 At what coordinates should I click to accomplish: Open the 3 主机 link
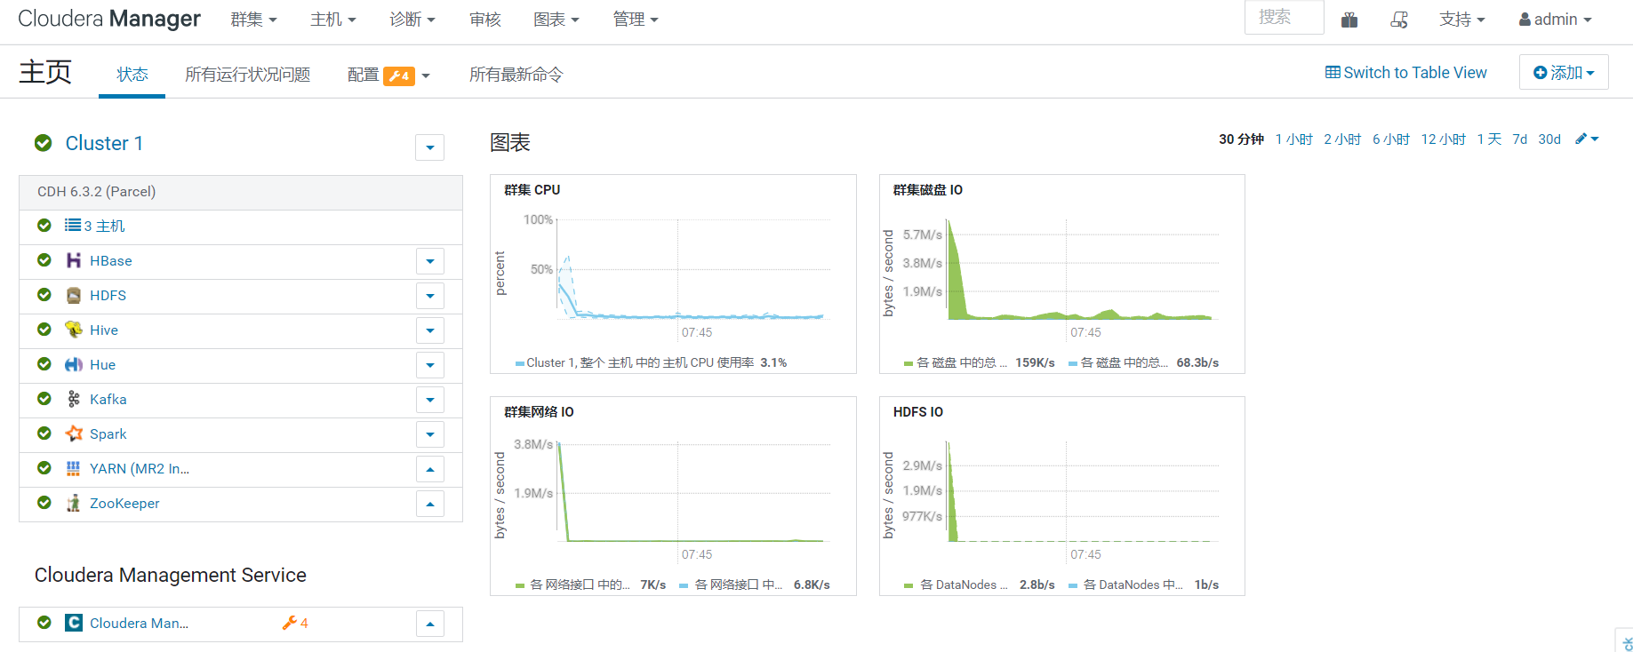[104, 226]
